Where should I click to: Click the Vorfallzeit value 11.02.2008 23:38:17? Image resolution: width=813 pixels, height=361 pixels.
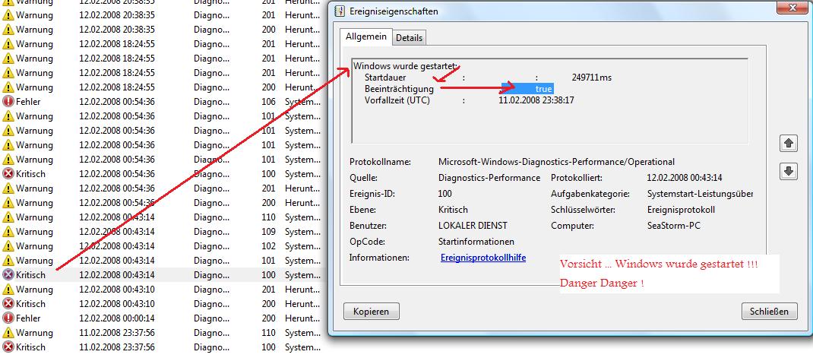coord(536,100)
